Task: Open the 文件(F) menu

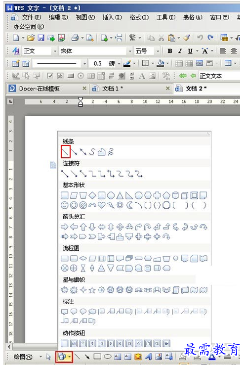Action: pyautogui.click(x=32, y=17)
